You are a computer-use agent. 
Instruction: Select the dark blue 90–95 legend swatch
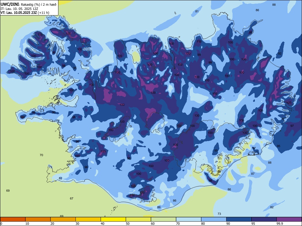click(x=239, y=219)
